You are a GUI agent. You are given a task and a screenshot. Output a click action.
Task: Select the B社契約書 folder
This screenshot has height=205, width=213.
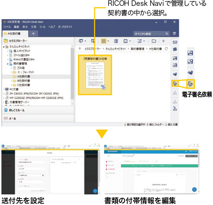23,81
